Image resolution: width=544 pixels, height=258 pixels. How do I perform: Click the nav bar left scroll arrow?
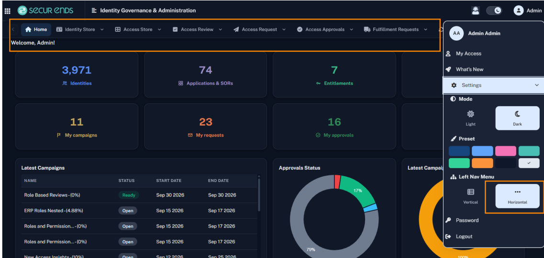13,30
